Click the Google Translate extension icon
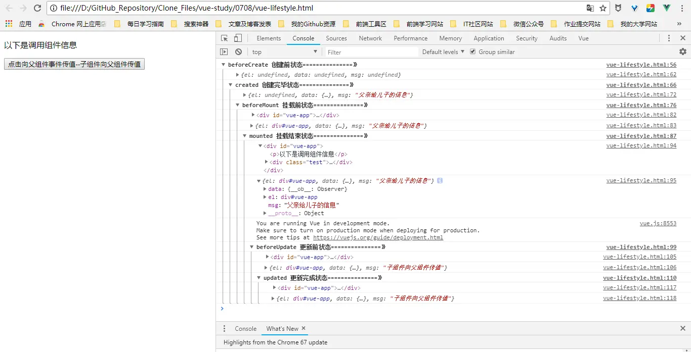 [x=590, y=8]
